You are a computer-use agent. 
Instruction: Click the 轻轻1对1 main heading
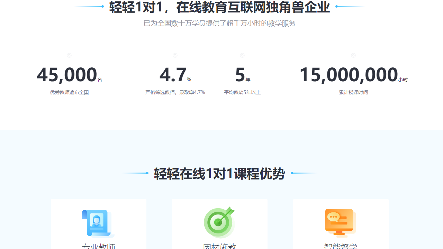(x=219, y=7)
